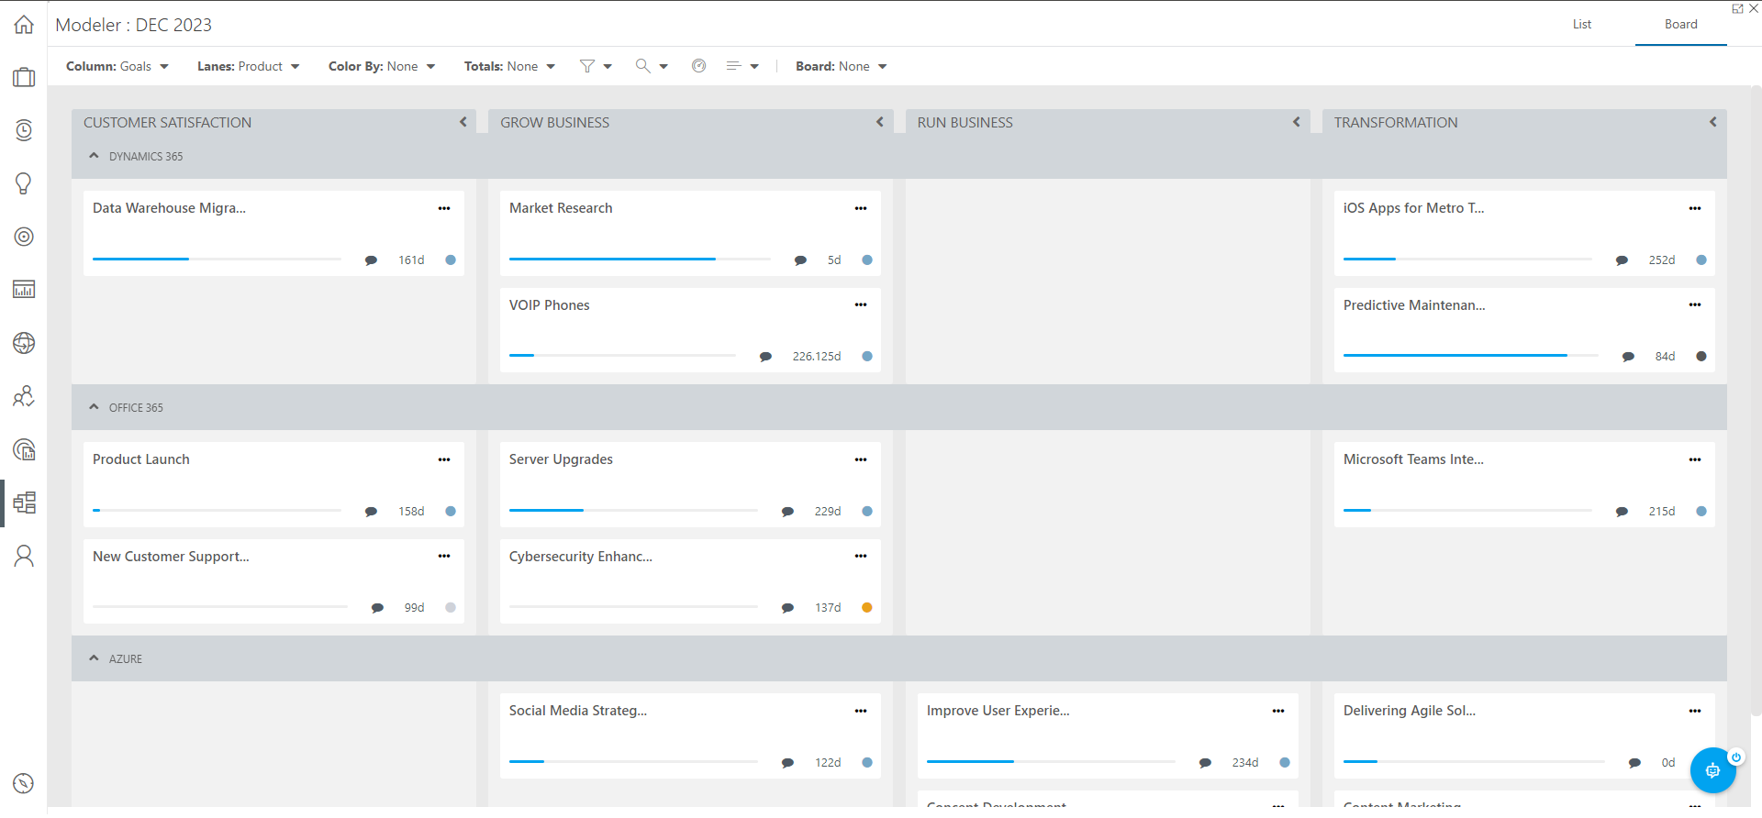
Task: Click the 99d duration on New Customer Support
Action: 415,608
